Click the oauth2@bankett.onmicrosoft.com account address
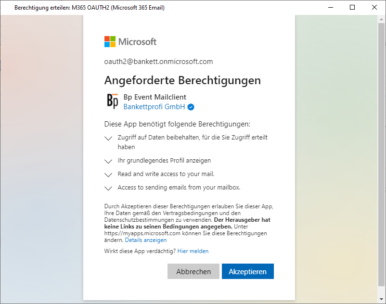Image resolution: width=386 pixels, height=304 pixels. [158, 62]
